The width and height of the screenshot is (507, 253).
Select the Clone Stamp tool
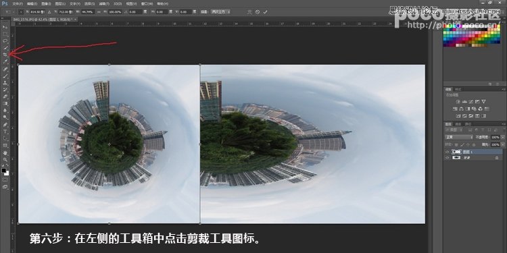tap(5, 83)
